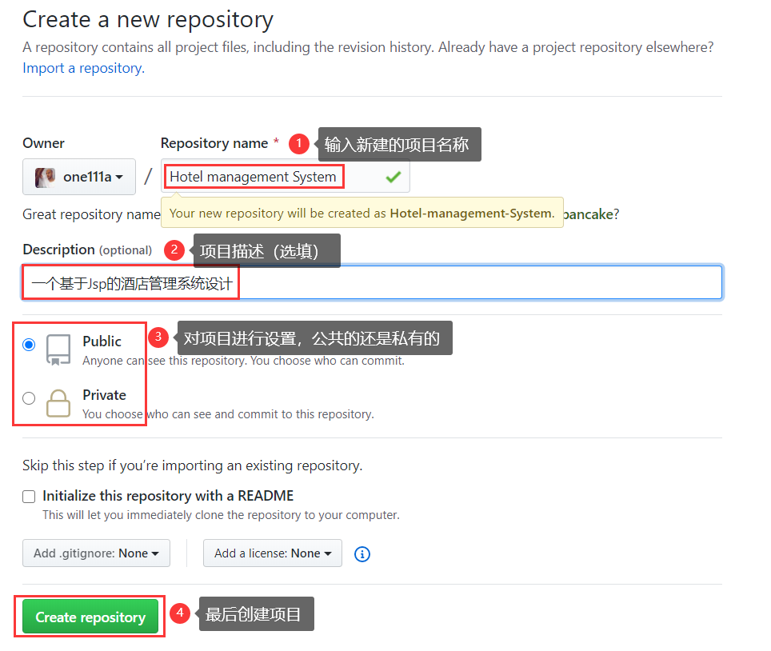Viewport: 771px width, 651px height.
Task: Select the Private visibility radio button
Action: click(x=29, y=397)
